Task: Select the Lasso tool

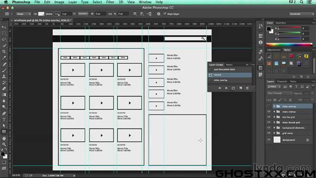Action: [4, 39]
